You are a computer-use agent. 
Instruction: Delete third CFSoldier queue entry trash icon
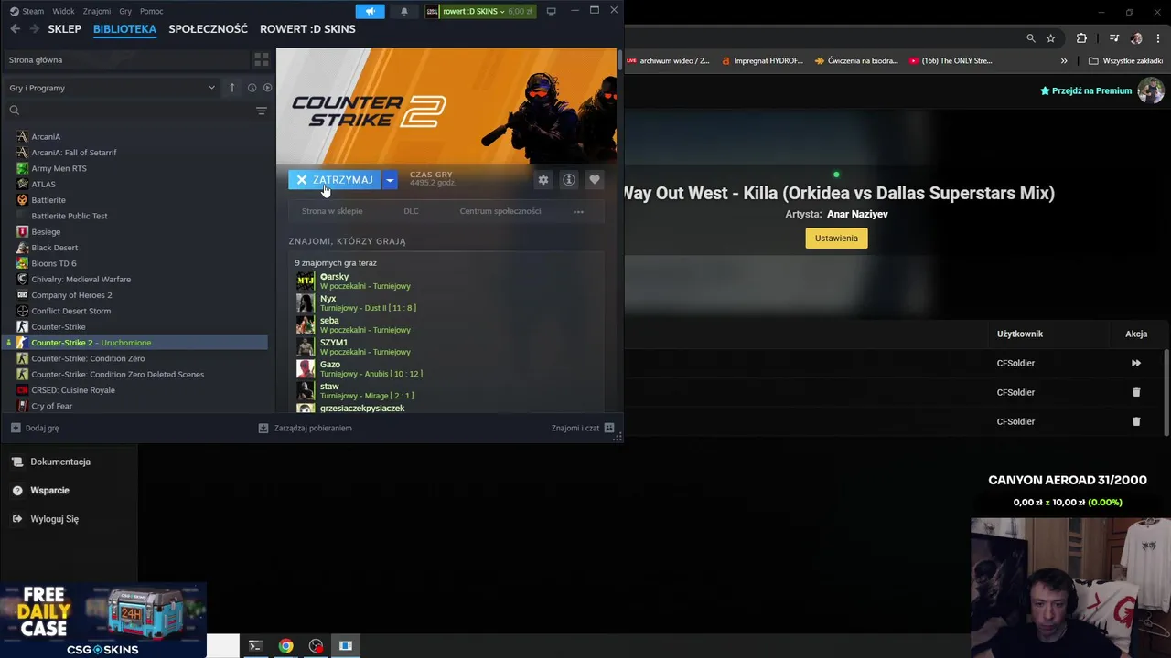point(1136,421)
